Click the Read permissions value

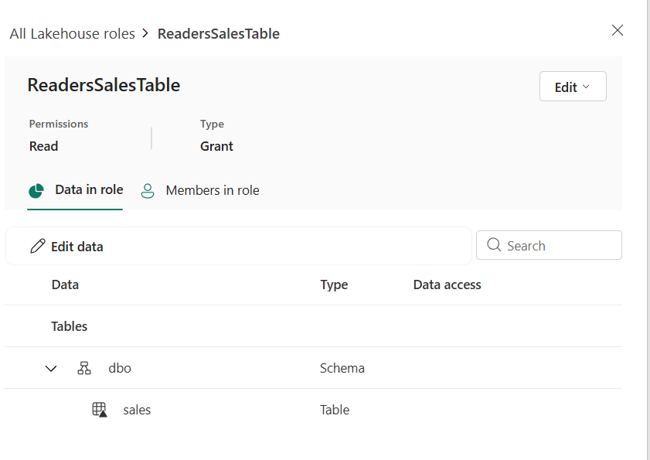[43, 146]
